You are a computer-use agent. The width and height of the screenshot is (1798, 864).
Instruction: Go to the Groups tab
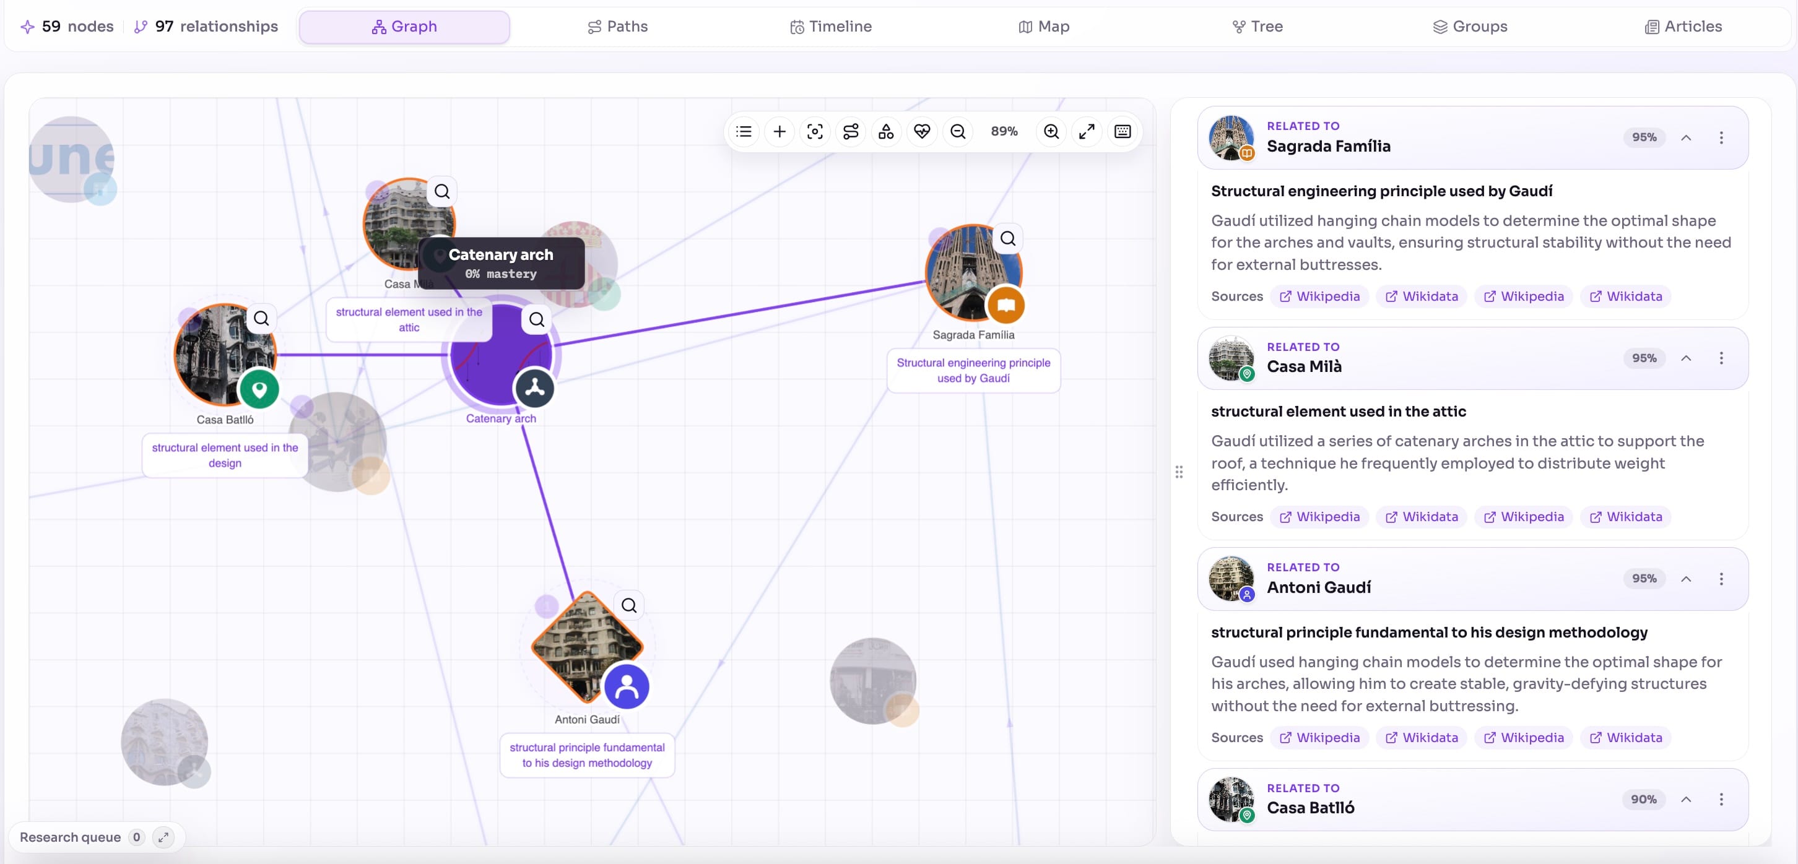click(1470, 27)
